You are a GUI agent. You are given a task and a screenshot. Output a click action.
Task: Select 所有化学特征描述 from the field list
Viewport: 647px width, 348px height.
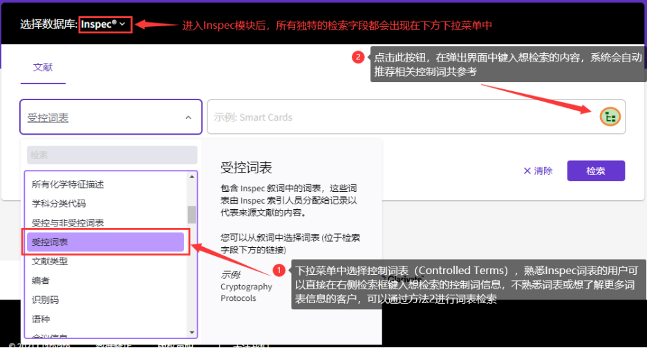68,184
